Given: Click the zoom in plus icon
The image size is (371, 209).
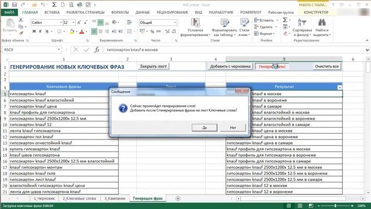Looking at the screenshot, I should pyautogui.click(x=352, y=206).
